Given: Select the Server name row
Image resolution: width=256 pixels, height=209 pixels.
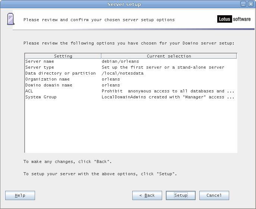Looking at the screenshot, I should [40, 61].
